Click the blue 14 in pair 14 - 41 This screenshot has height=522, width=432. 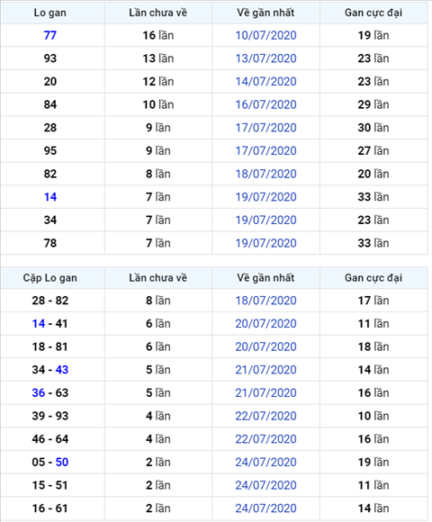point(39,324)
